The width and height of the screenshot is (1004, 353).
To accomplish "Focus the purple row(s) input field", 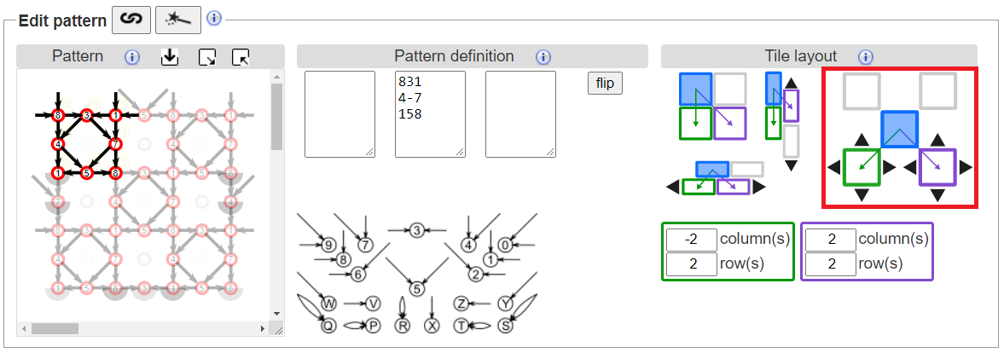I will coord(830,264).
